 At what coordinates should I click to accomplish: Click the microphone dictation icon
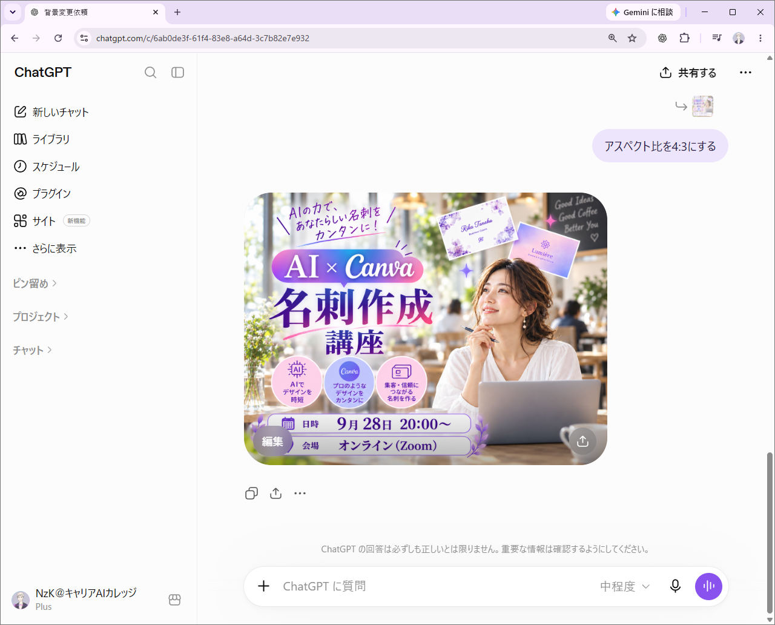tap(675, 586)
